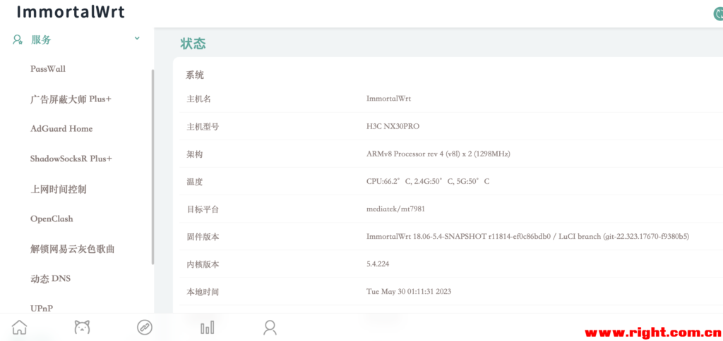Click the hostname value ImmortalWrt
This screenshot has height=341, width=723.
388,99
